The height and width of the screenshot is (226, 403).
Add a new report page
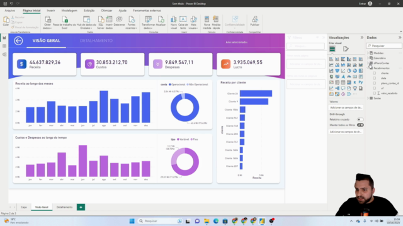81,207
